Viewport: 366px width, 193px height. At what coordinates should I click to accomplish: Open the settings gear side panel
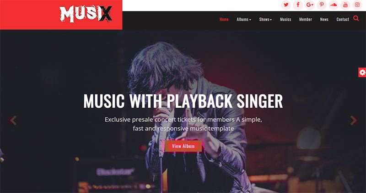pos(362,73)
